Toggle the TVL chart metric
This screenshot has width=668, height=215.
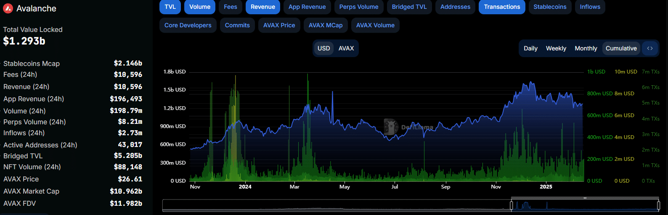[x=170, y=7]
